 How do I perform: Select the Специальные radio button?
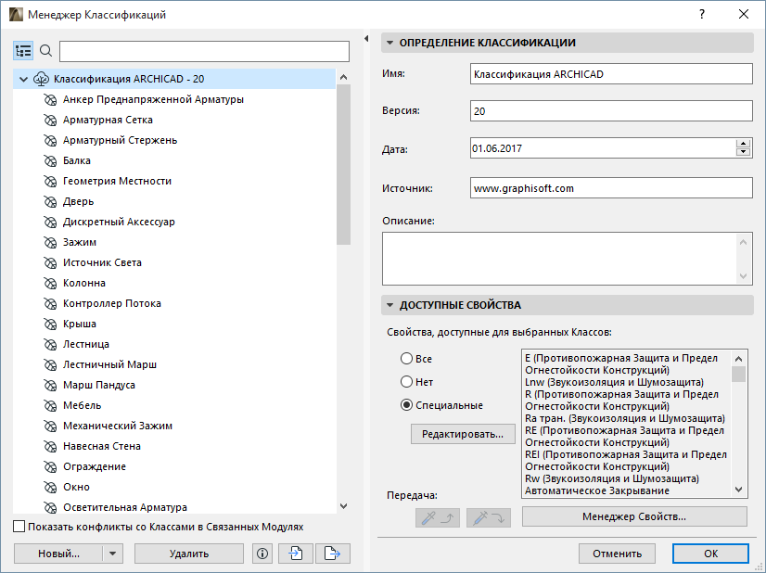(406, 405)
